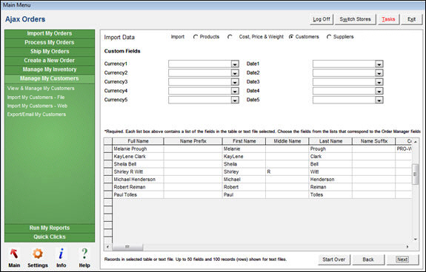Image resolution: width=426 pixels, height=272 pixels.
Task: Click the Main red arrow icon
Action: coord(14,254)
